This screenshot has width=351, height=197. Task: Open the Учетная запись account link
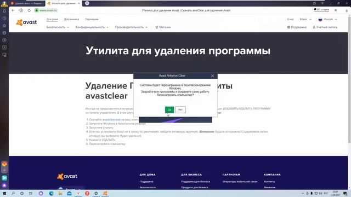point(325,27)
